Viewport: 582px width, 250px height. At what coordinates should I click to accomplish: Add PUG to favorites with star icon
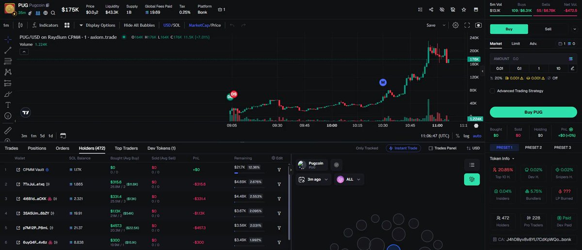tap(464, 9)
